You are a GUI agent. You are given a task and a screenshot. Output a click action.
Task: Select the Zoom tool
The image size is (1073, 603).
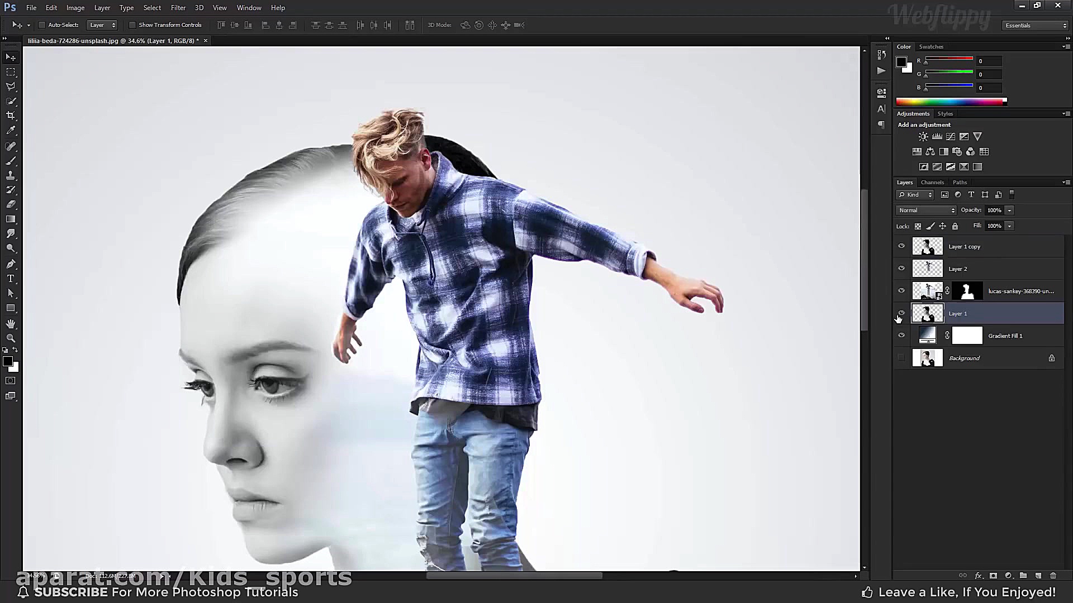point(11,338)
